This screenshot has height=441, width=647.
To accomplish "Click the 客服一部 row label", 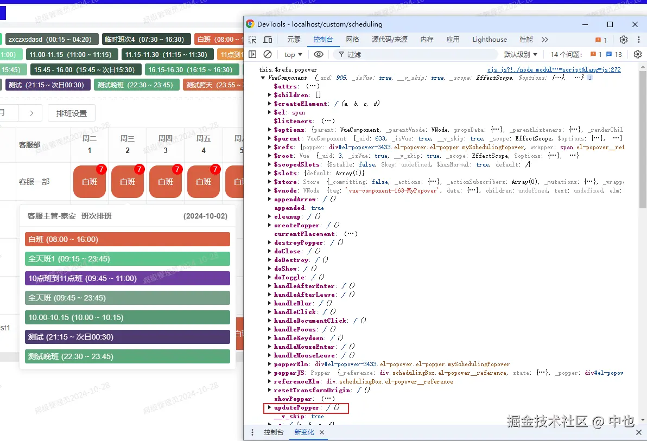I will pos(34,182).
